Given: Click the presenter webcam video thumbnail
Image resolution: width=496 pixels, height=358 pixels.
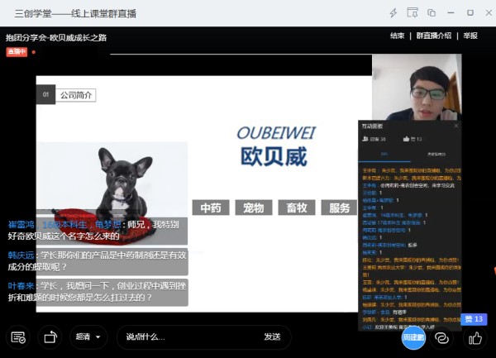Looking at the screenshot, I should click(x=417, y=87).
